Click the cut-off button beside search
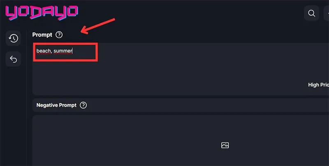Viewport: 329px width, 166px height. click(326, 13)
